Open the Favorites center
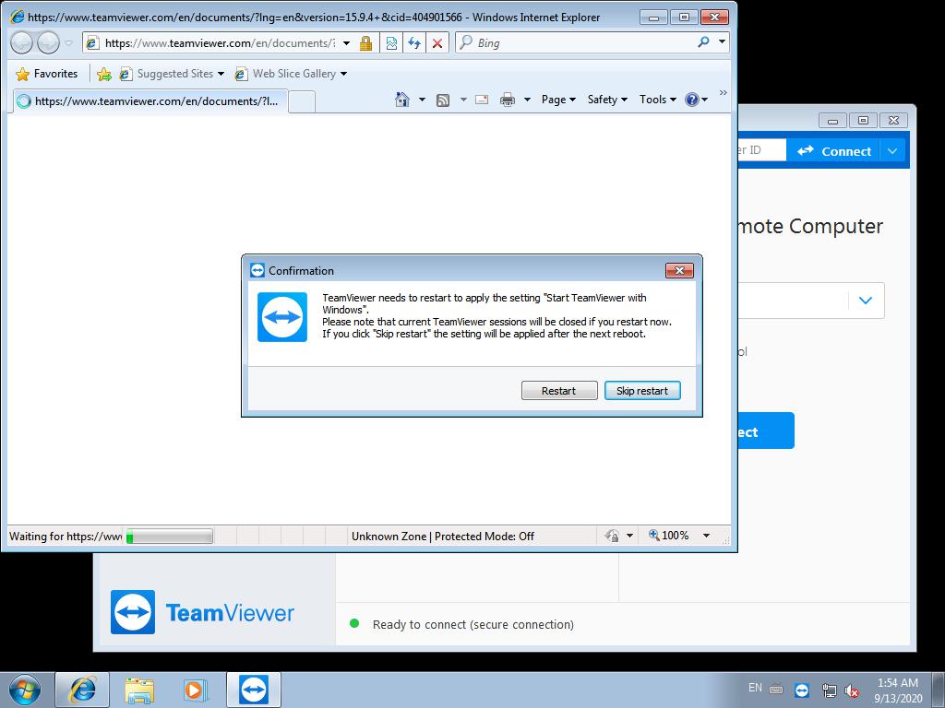This screenshot has height=708, width=945. (x=47, y=74)
